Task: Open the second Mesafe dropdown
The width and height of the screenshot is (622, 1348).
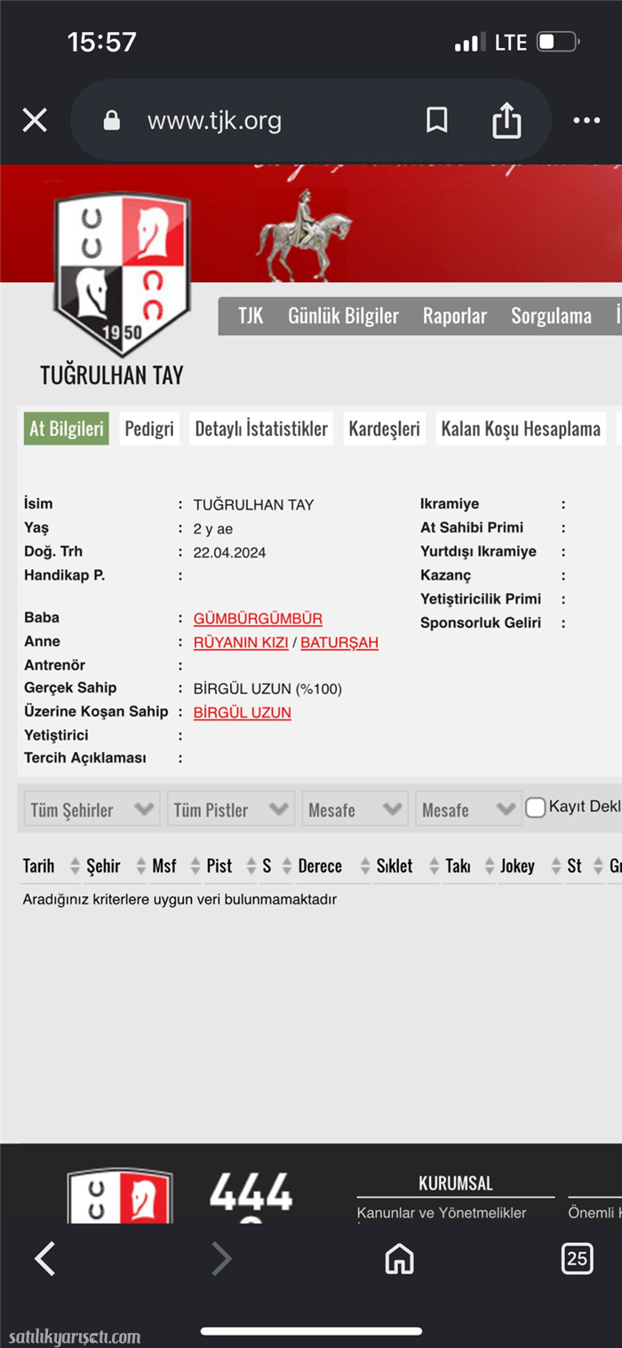Action: click(469, 809)
